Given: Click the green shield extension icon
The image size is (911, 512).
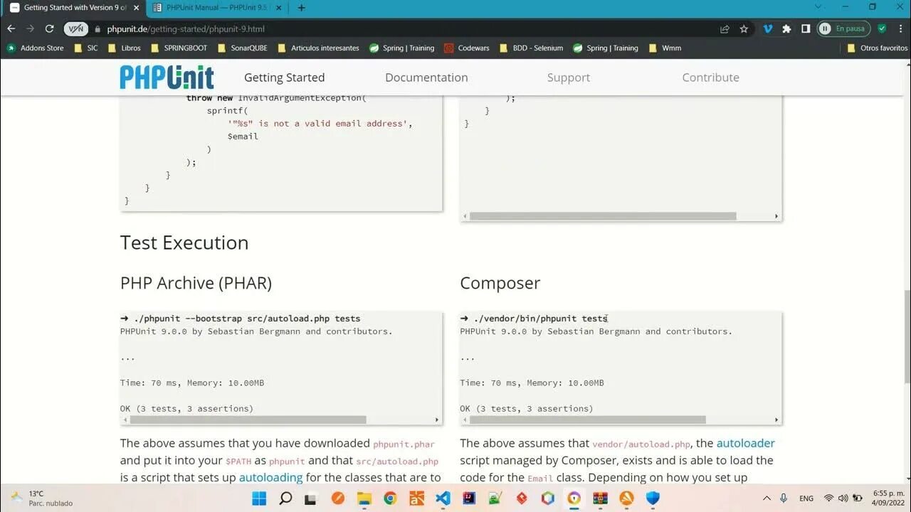Looking at the screenshot, I should (882, 29).
